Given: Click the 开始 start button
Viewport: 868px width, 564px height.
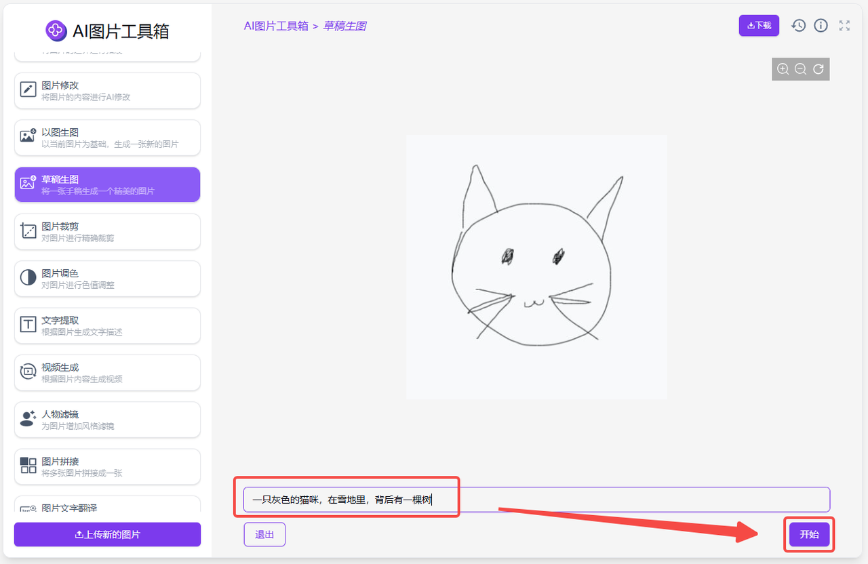Looking at the screenshot, I should tap(809, 534).
